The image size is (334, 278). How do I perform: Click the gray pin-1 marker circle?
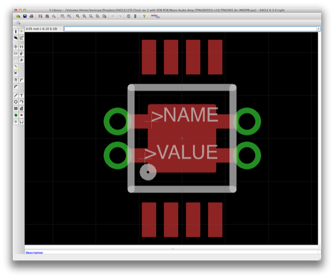[148, 172]
